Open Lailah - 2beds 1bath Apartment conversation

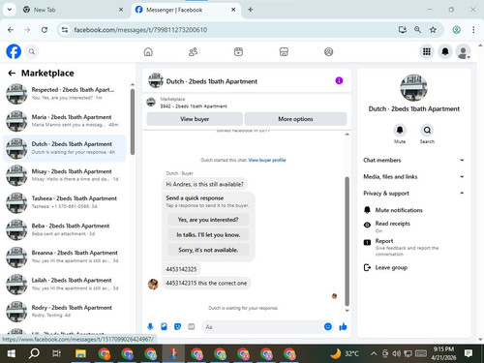65,284
